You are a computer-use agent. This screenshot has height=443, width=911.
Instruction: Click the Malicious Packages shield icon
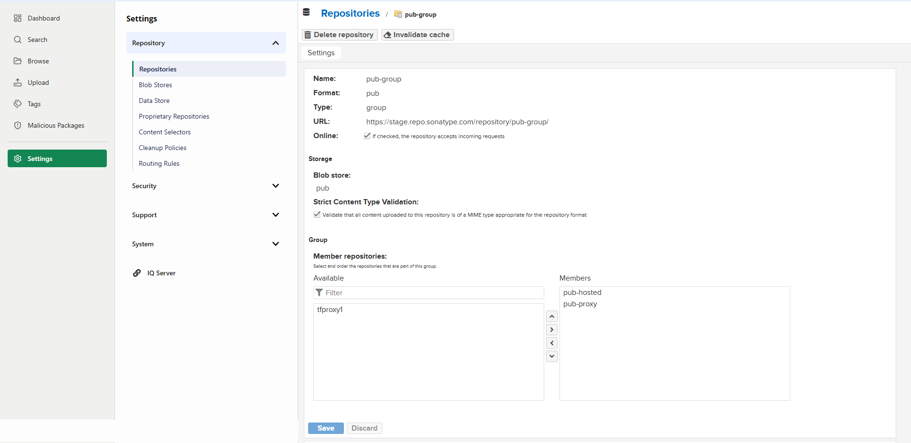tap(18, 125)
